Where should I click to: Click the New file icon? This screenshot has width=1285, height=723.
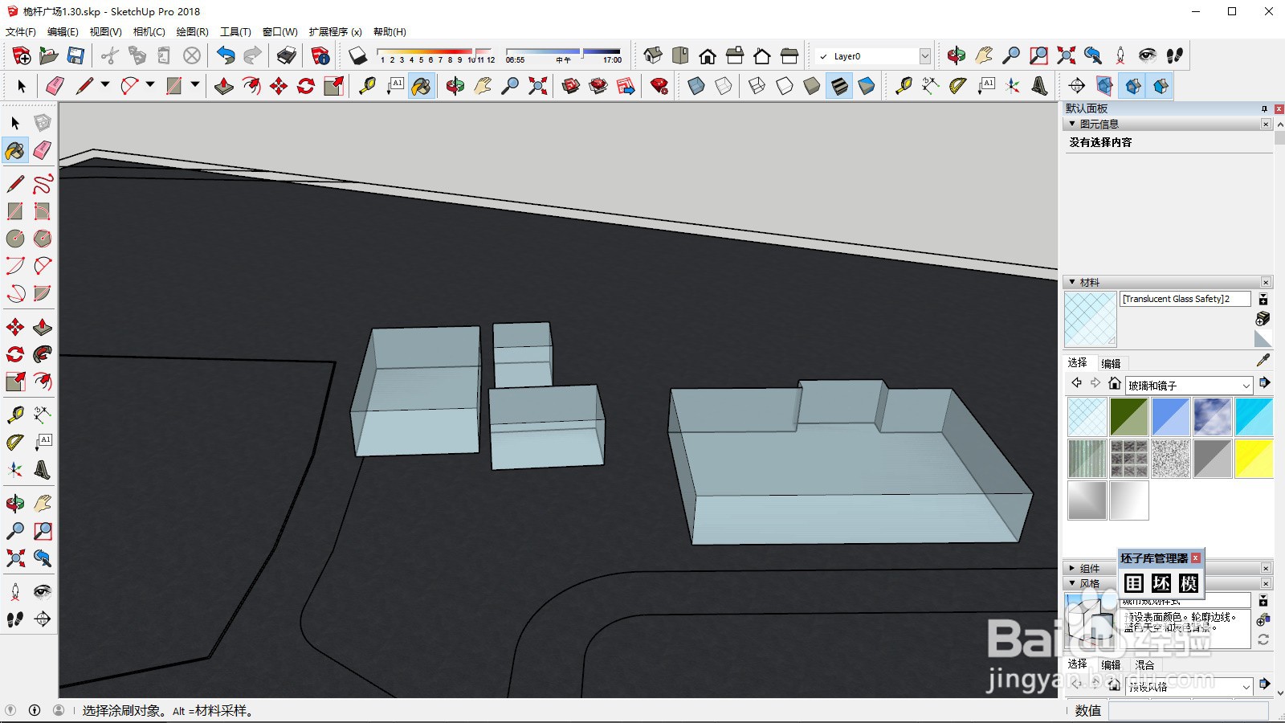point(22,55)
